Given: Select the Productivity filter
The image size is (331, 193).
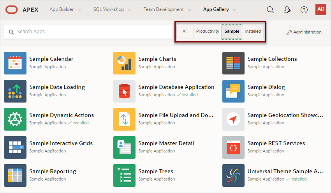Looking at the screenshot, I should [x=208, y=31].
